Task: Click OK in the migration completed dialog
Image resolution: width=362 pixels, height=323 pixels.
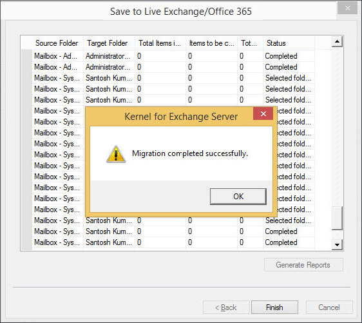Action: pyautogui.click(x=238, y=197)
